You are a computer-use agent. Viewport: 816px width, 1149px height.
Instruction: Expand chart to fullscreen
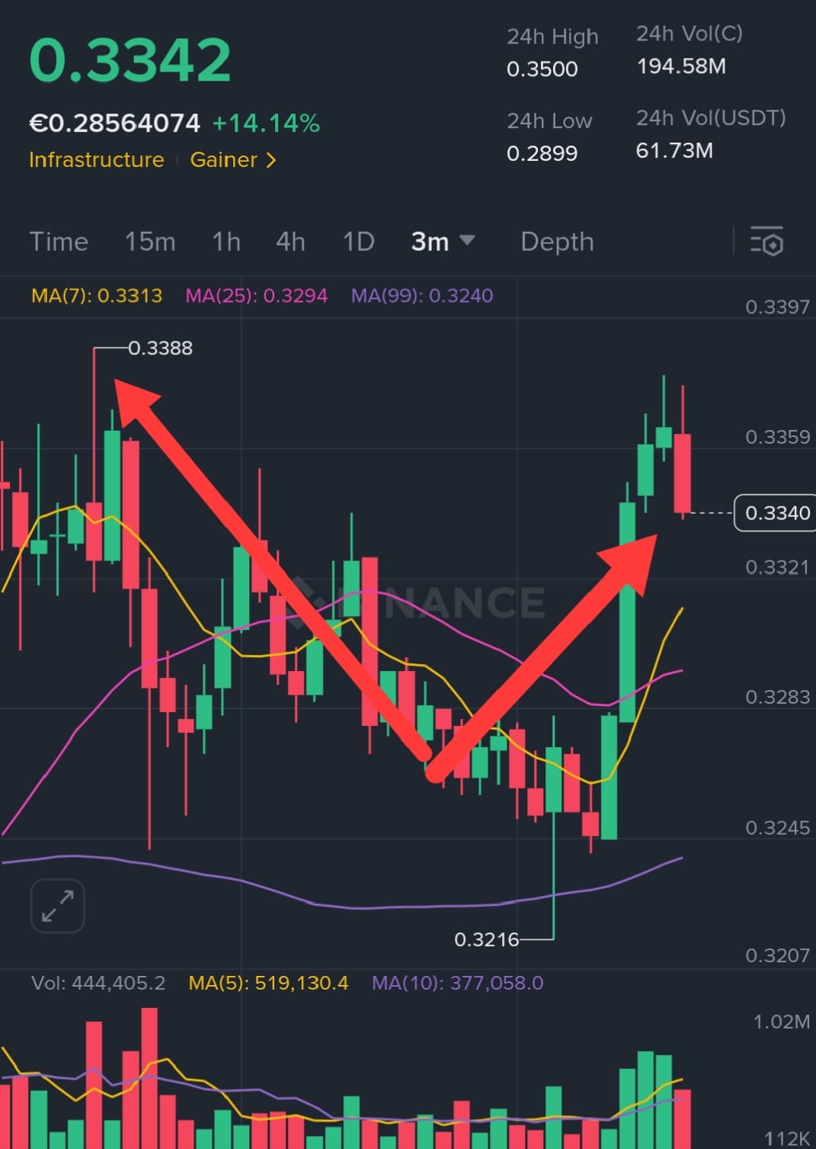57,906
